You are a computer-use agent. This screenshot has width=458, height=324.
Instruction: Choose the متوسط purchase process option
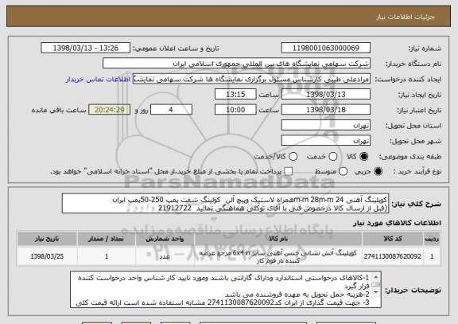tap(343, 172)
